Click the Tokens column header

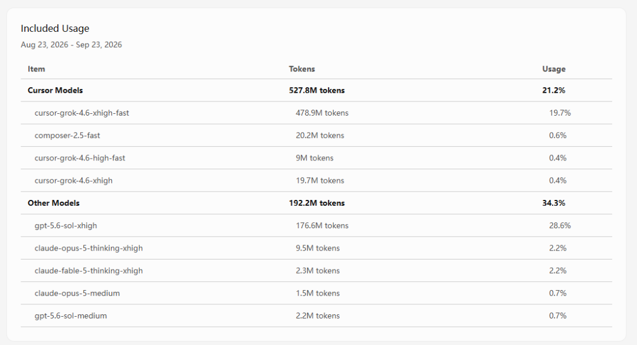click(x=302, y=69)
